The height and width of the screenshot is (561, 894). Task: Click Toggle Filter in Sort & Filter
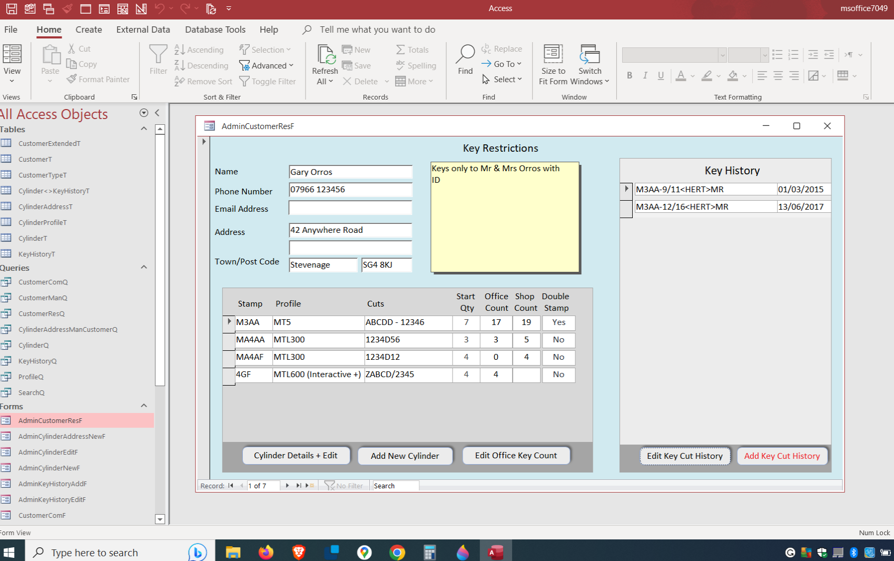[x=268, y=81]
